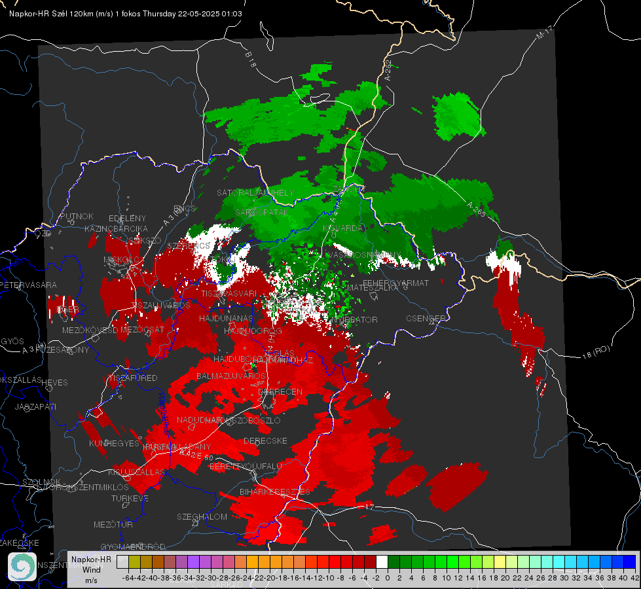Image resolution: width=641 pixels, height=589 pixels.
Task: Click the MEZOCSAT label
Action: 142,329
